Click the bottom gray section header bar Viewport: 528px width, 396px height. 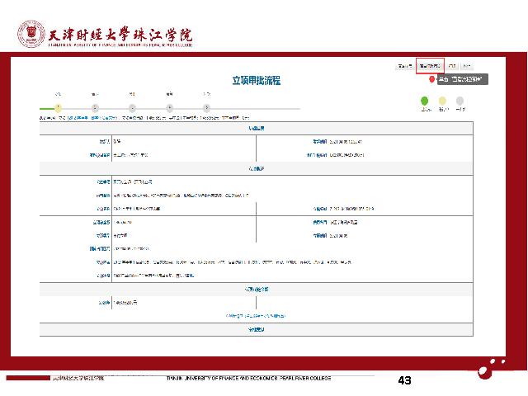[257, 330]
